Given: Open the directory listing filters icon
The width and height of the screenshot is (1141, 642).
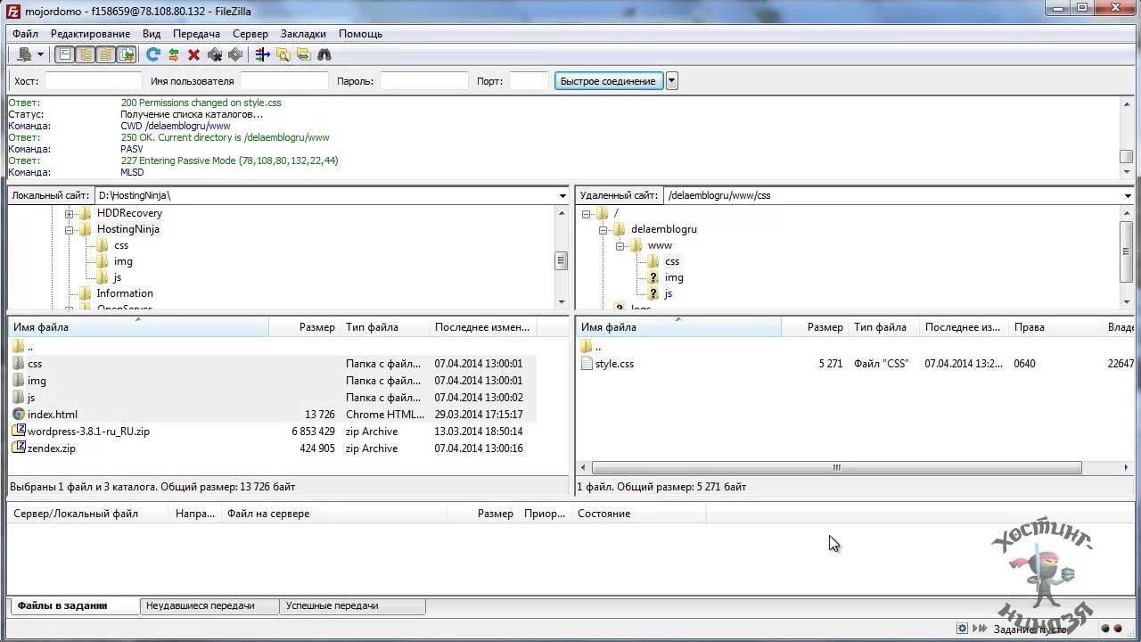Looking at the screenshot, I should tap(262, 54).
